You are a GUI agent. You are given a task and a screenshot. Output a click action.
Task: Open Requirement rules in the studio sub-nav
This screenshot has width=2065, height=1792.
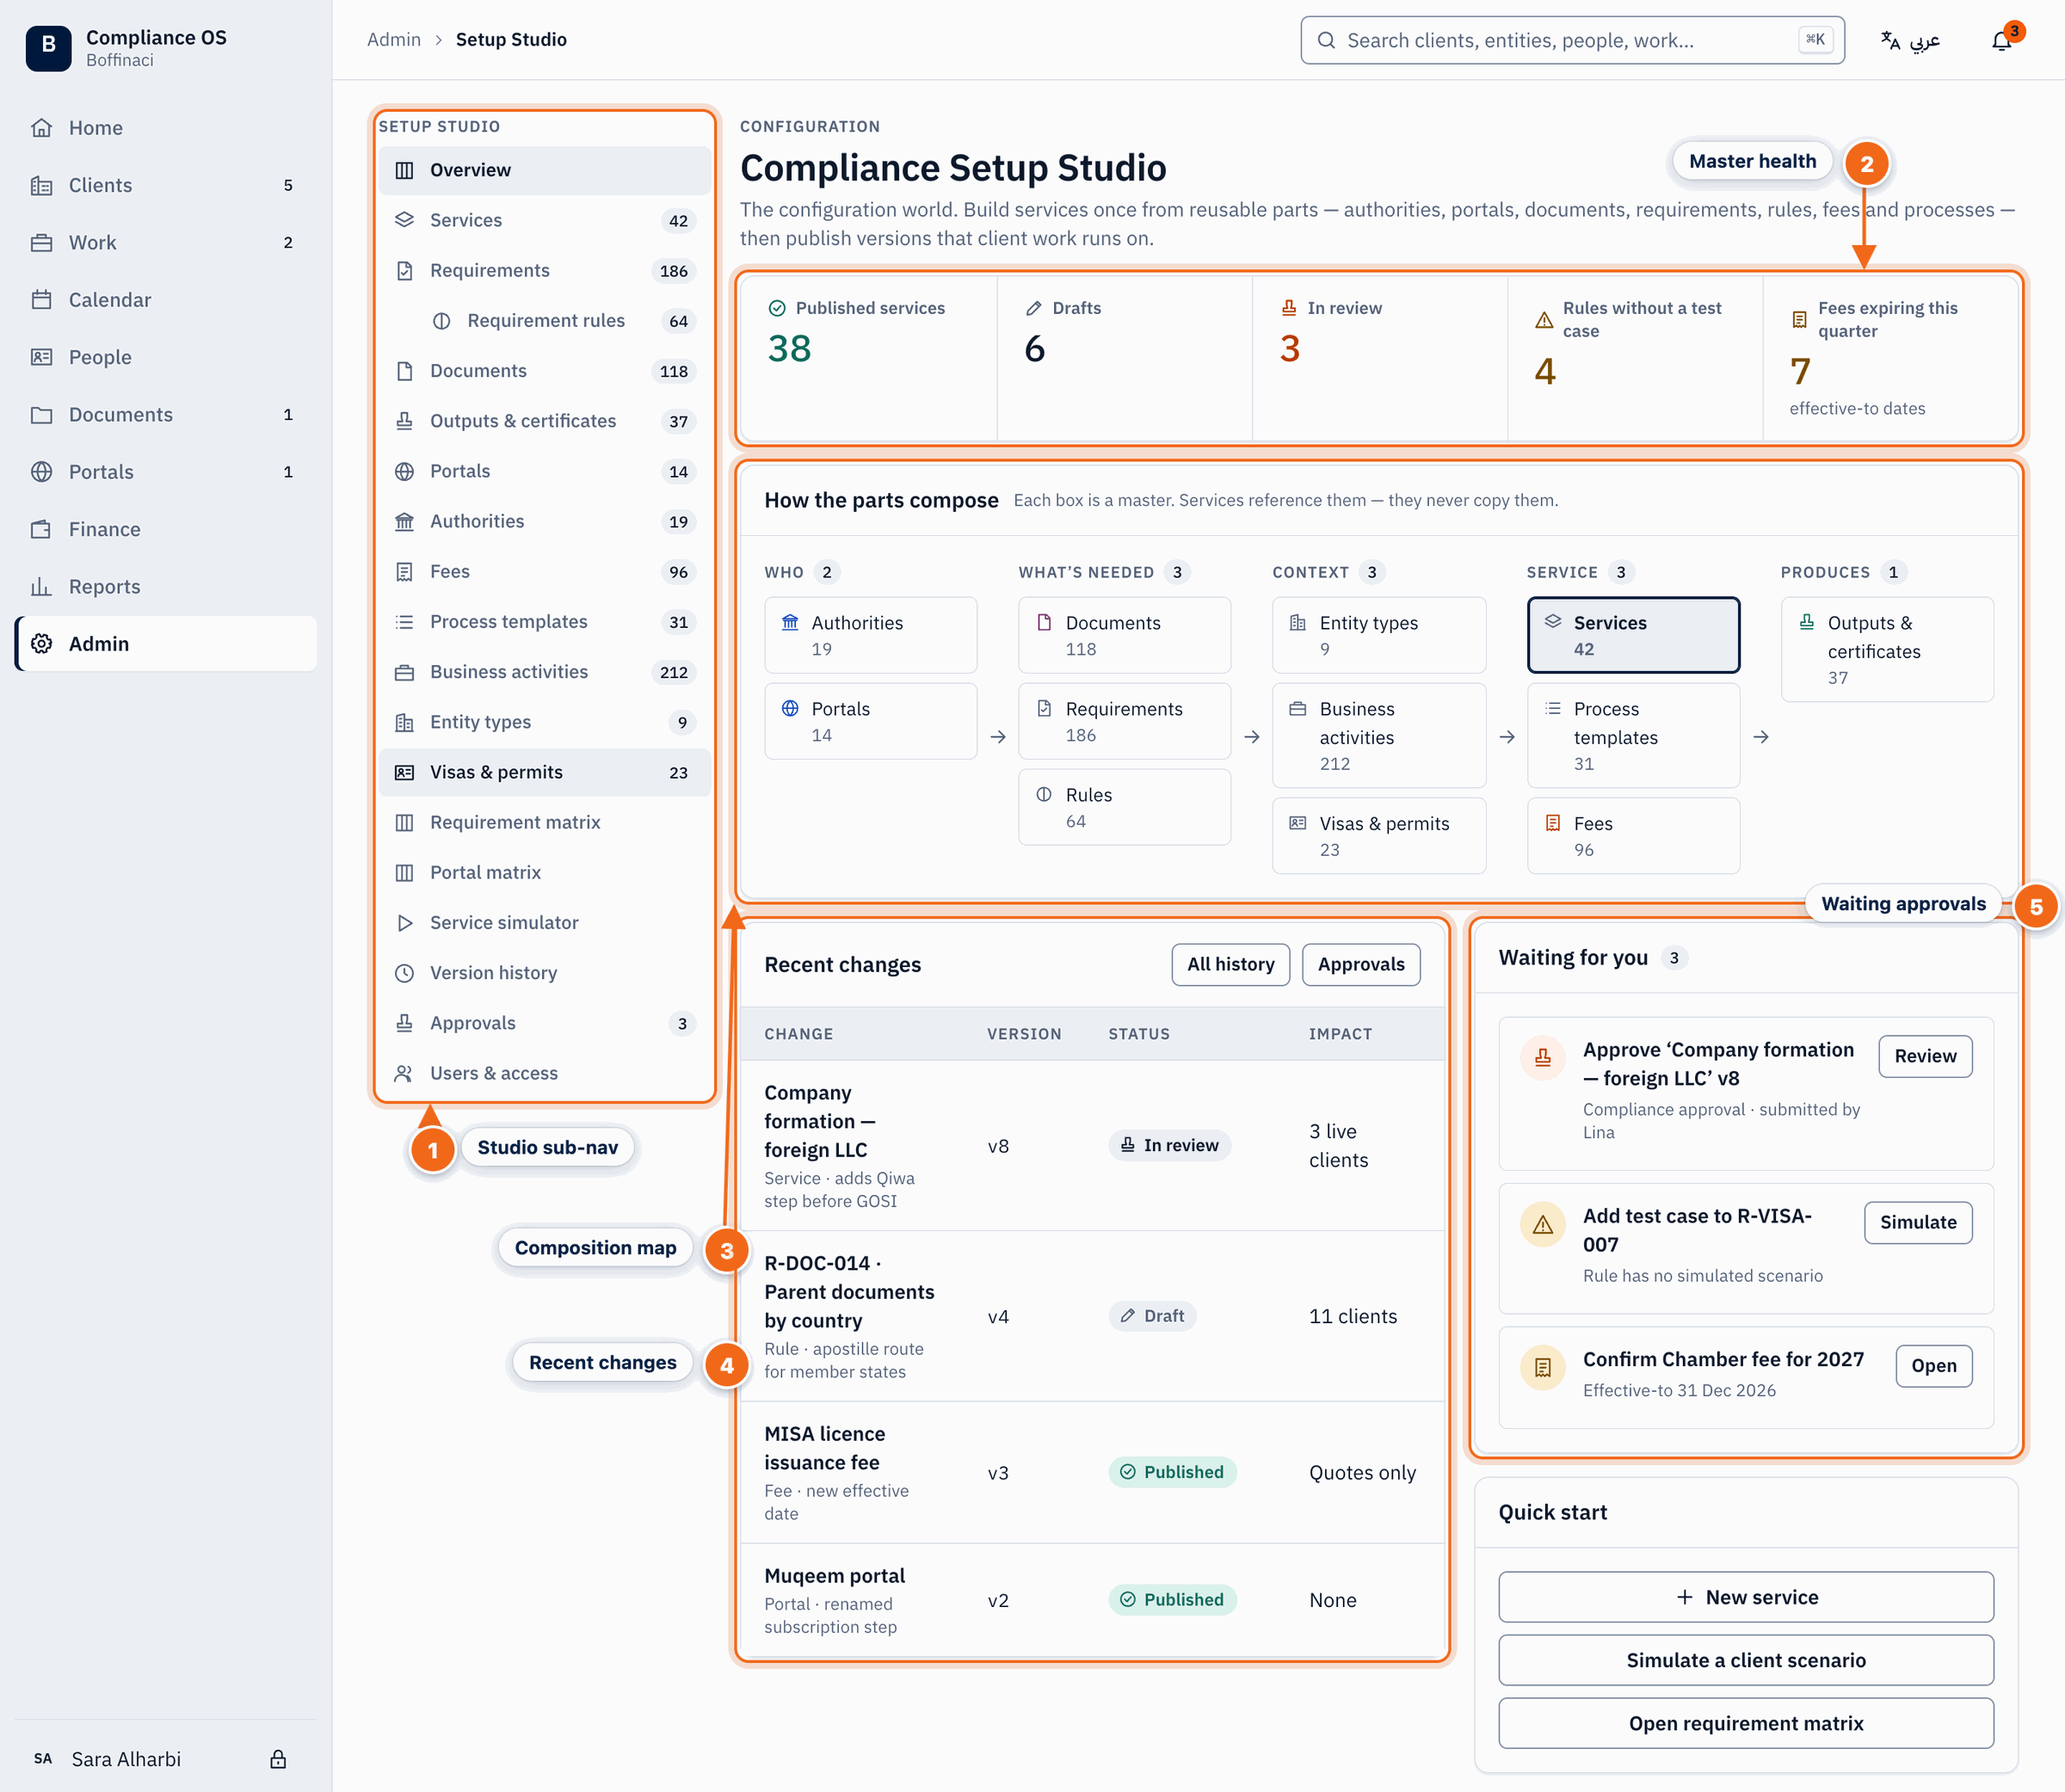coord(545,321)
